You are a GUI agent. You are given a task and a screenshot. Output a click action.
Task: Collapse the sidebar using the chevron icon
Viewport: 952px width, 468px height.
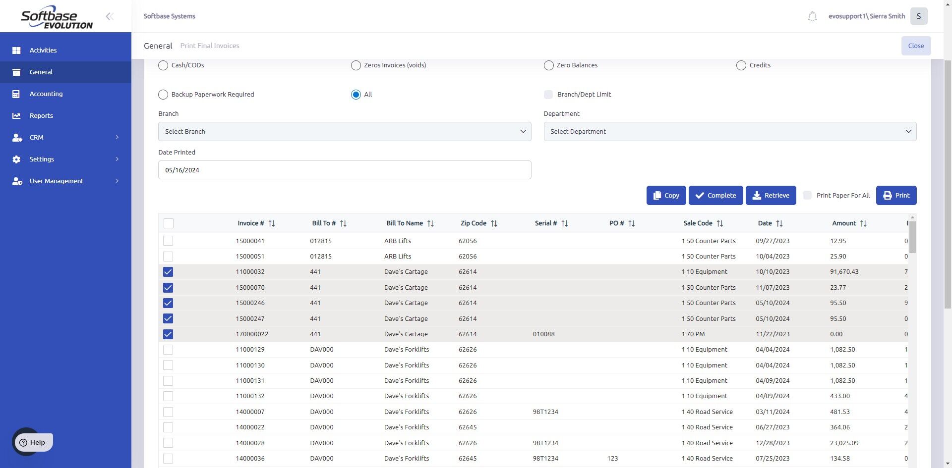point(109,16)
